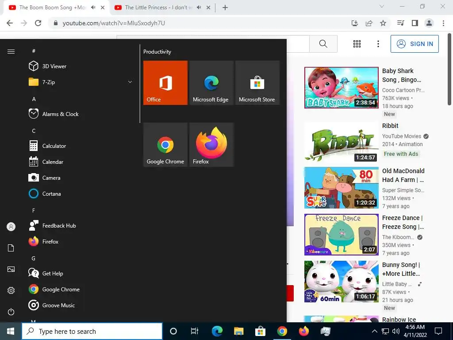This screenshot has width=453, height=340.
Task: Mute The Boom Boom Song tab audio
Action: pyautogui.click(x=93, y=8)
